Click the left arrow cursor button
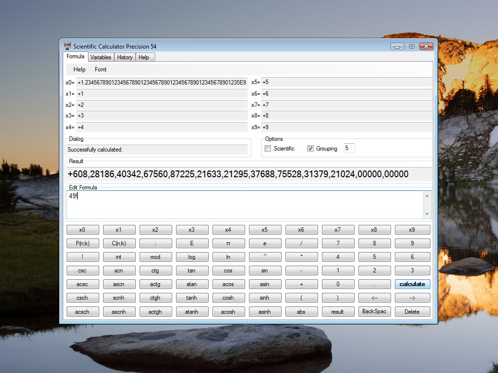Viewport: 498px width, 373px height. [x=374, y=298]
